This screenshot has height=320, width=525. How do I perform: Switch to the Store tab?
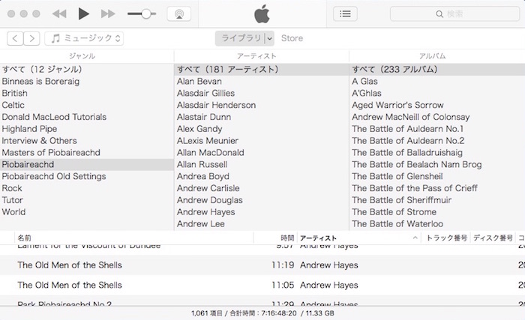coord(292,39)
